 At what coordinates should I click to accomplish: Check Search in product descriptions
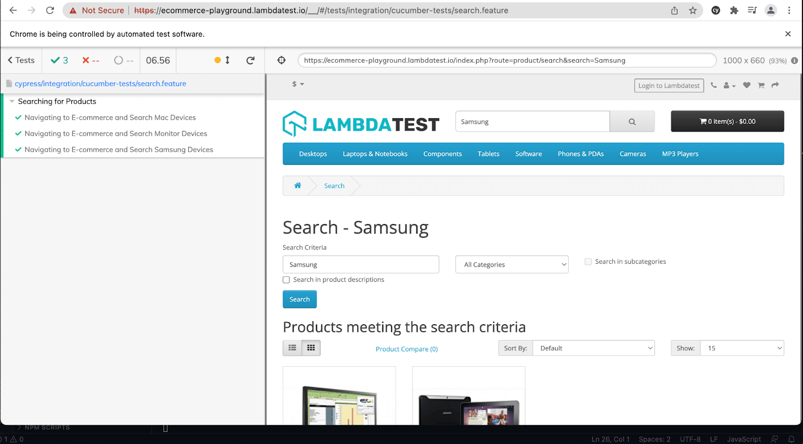(x=286, y=280)
